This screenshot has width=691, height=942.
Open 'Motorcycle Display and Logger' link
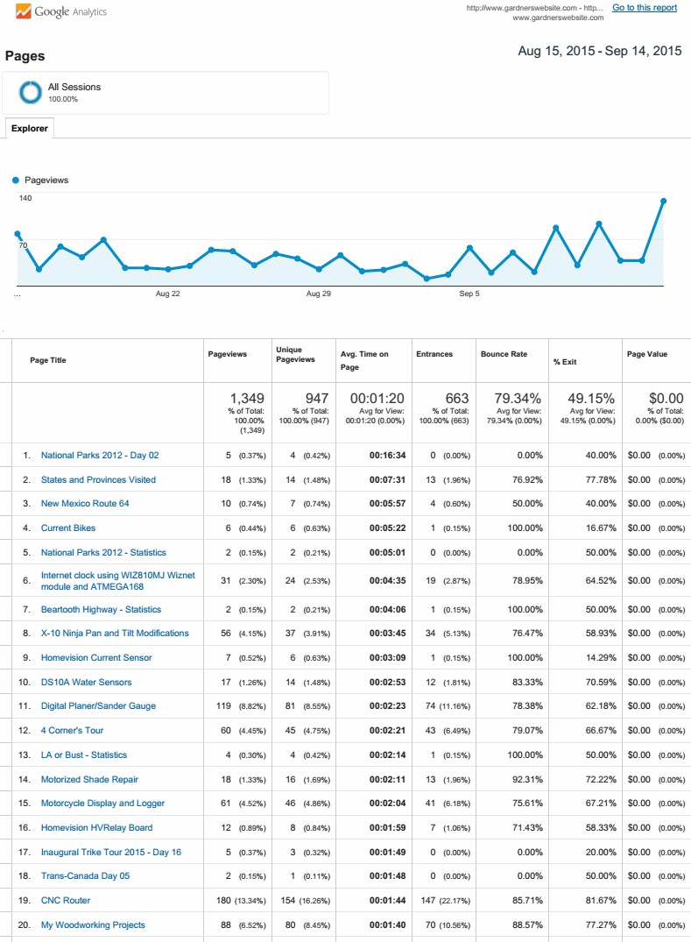click(102, 804)
